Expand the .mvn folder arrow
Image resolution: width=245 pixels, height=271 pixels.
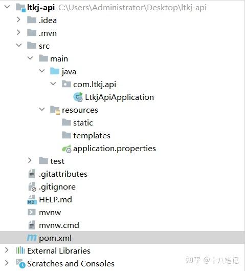click(18, 32)
